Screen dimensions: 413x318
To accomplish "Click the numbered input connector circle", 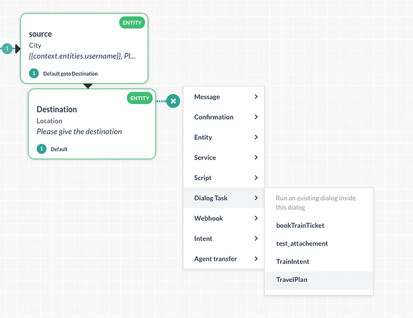I will click(x=7, y=48).
